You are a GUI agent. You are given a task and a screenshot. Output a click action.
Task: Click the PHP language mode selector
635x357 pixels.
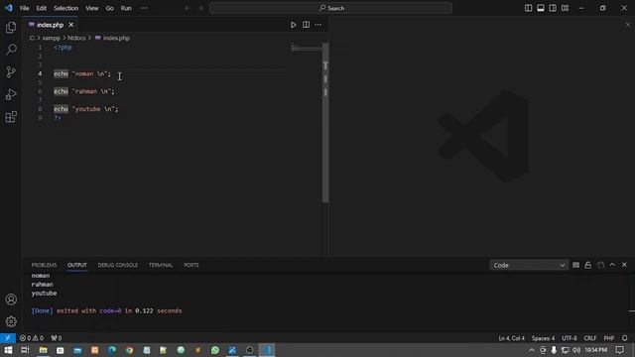point(608,338)
